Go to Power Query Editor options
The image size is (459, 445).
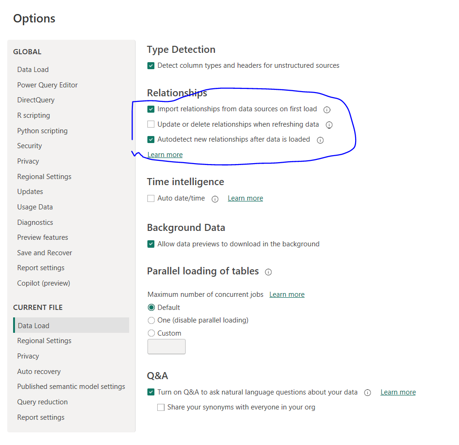pos(47,85)
